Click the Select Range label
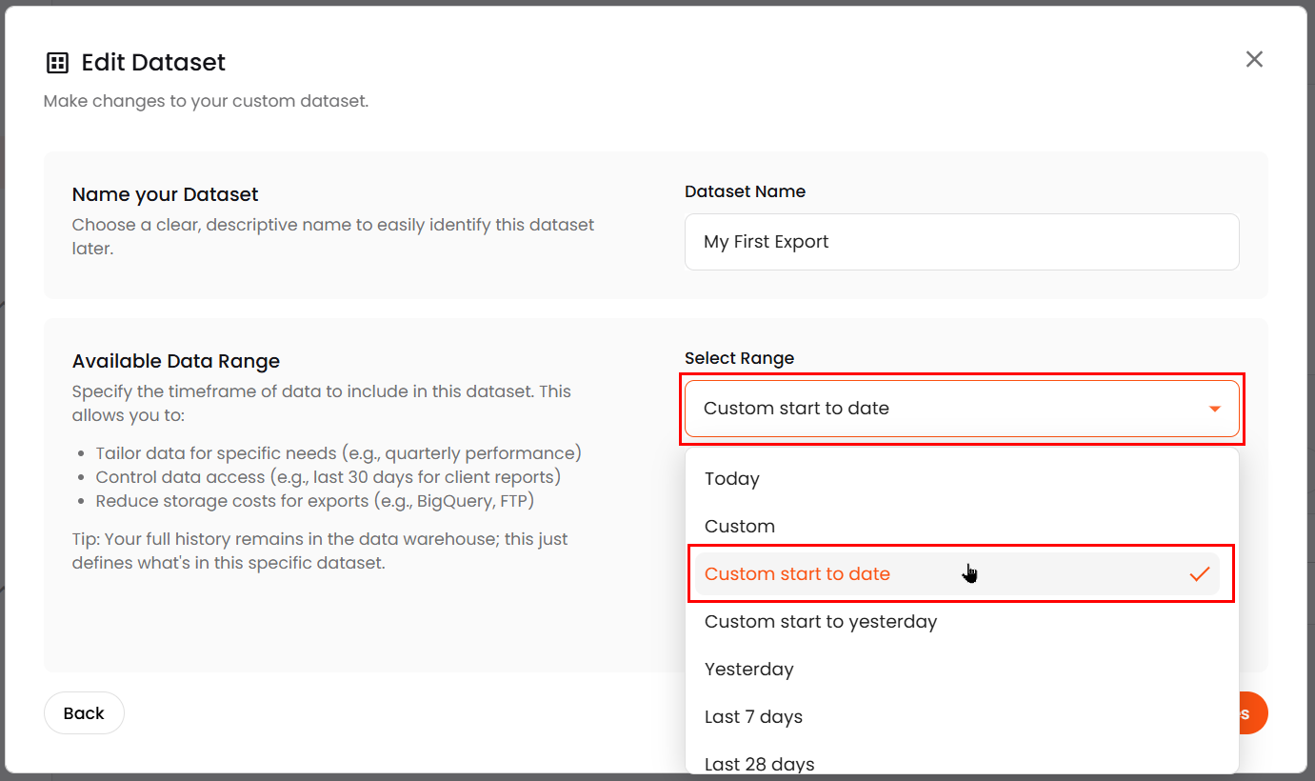Screen dimensions: 1315x781 [x=739, y=358]
